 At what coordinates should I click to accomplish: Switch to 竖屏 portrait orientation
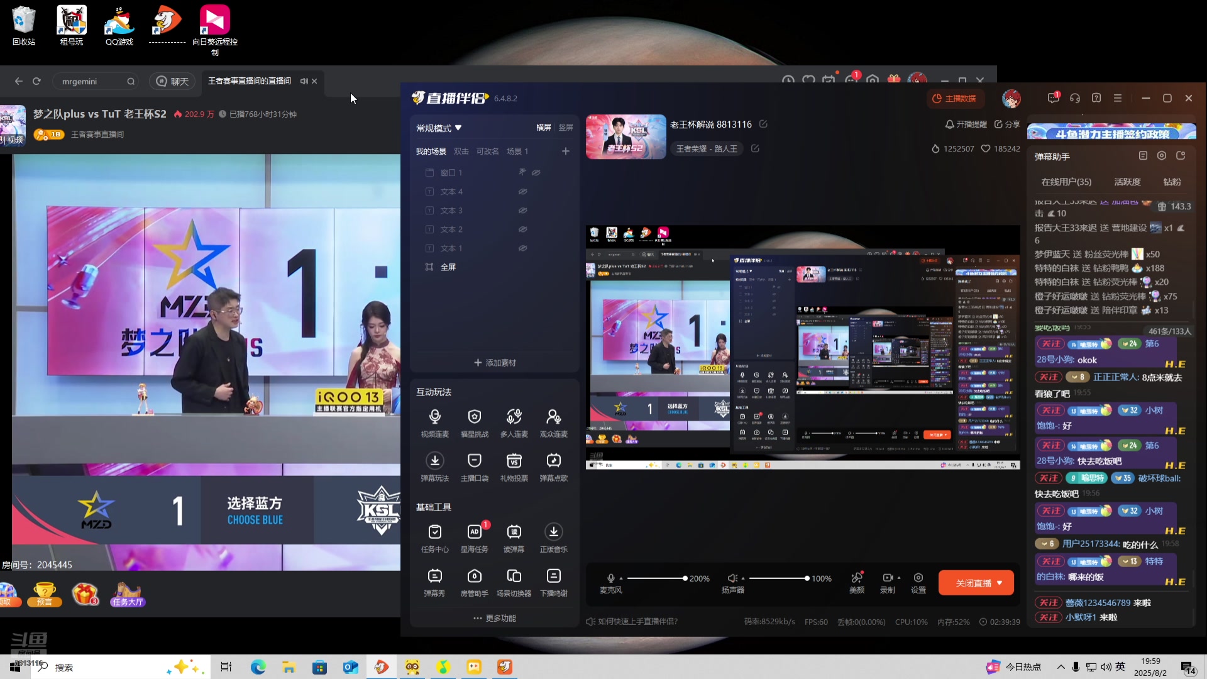point(566,128)
